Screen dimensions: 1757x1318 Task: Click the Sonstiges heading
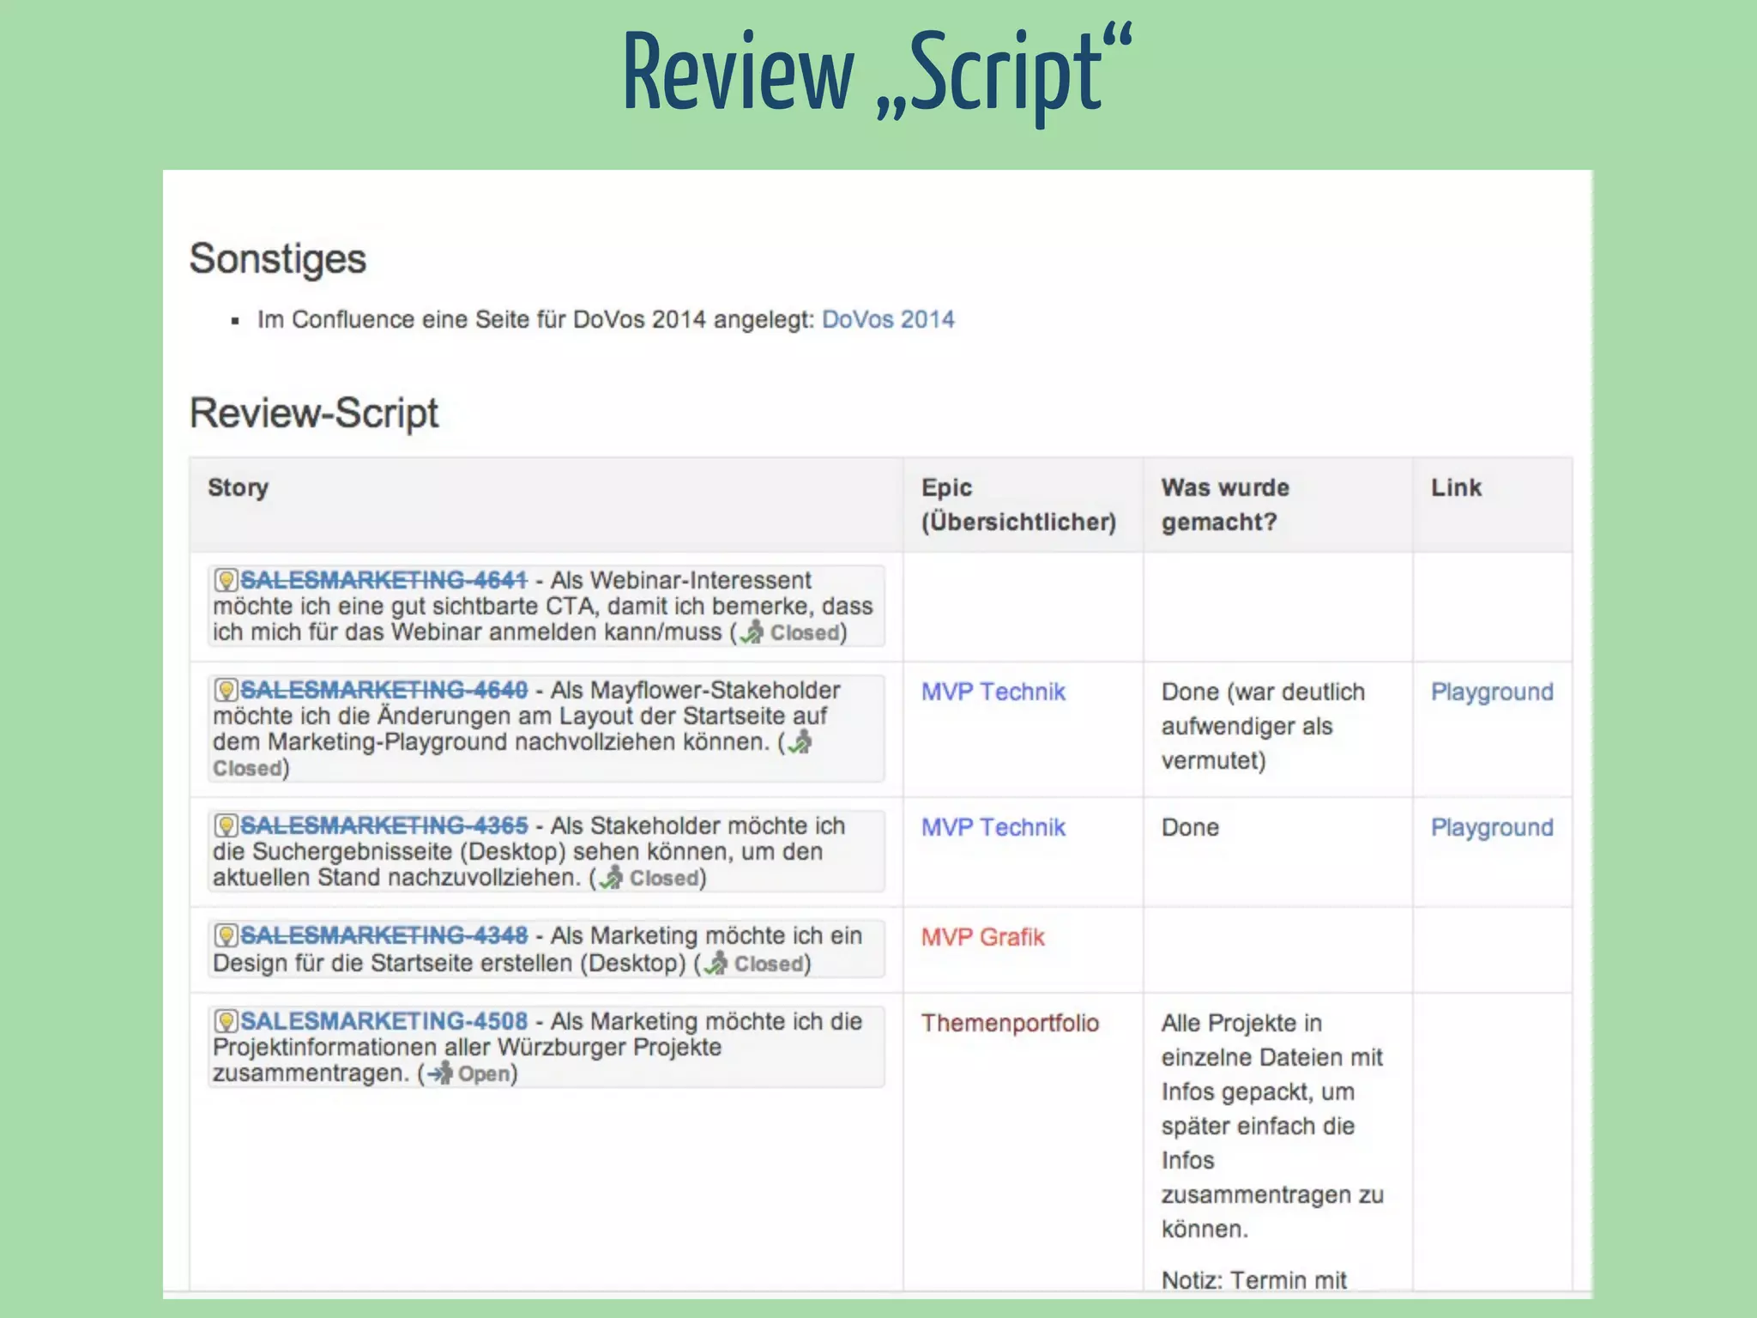(278, 259)
